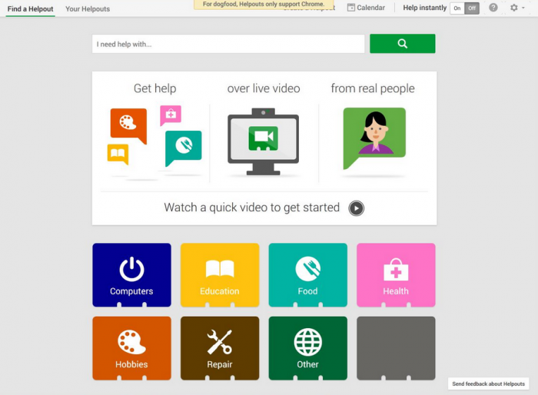Select the Food category tile
Viewport: 538px width, 395px height.
coord(307,275)
